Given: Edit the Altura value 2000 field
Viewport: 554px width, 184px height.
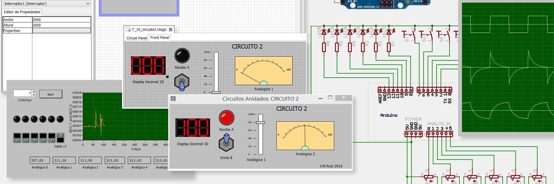Looking at the screenshot, I should pyautogui.click(x=61, y=25).
